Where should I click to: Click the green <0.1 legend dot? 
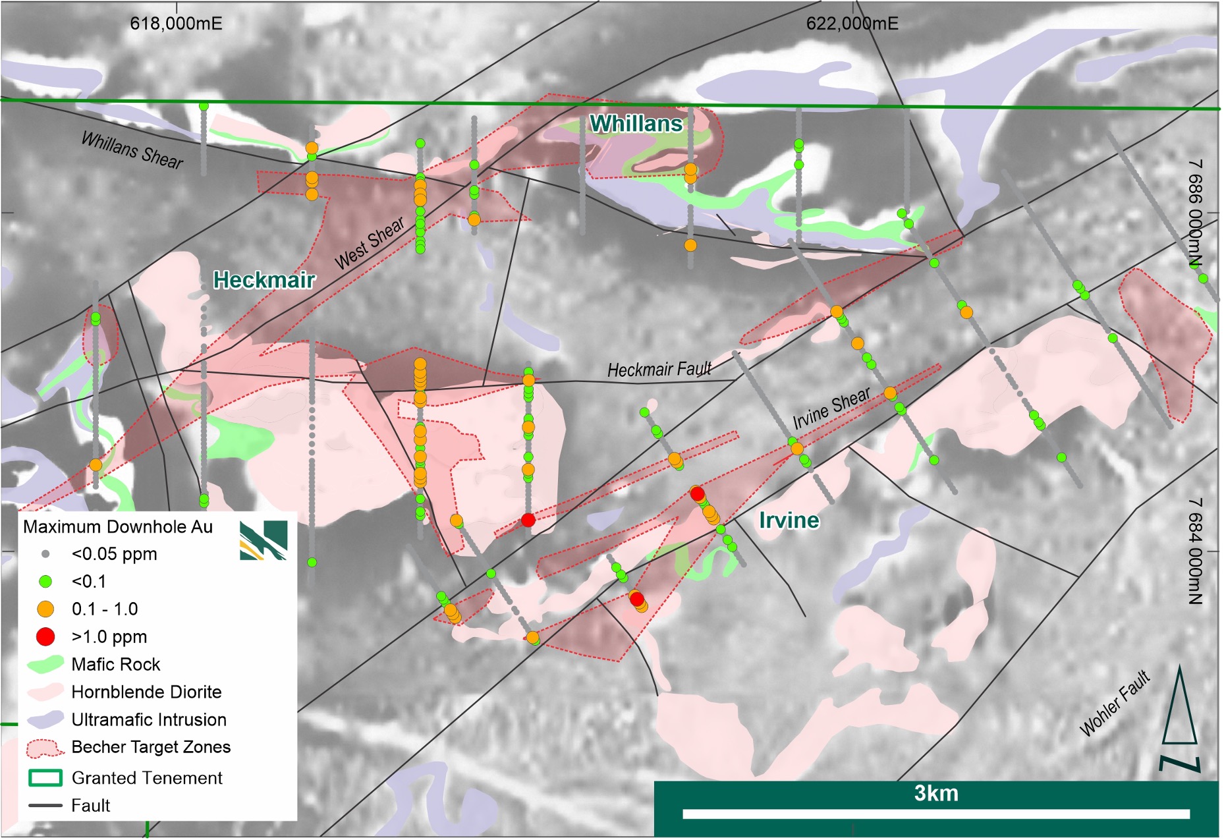[x=45, y=582]
